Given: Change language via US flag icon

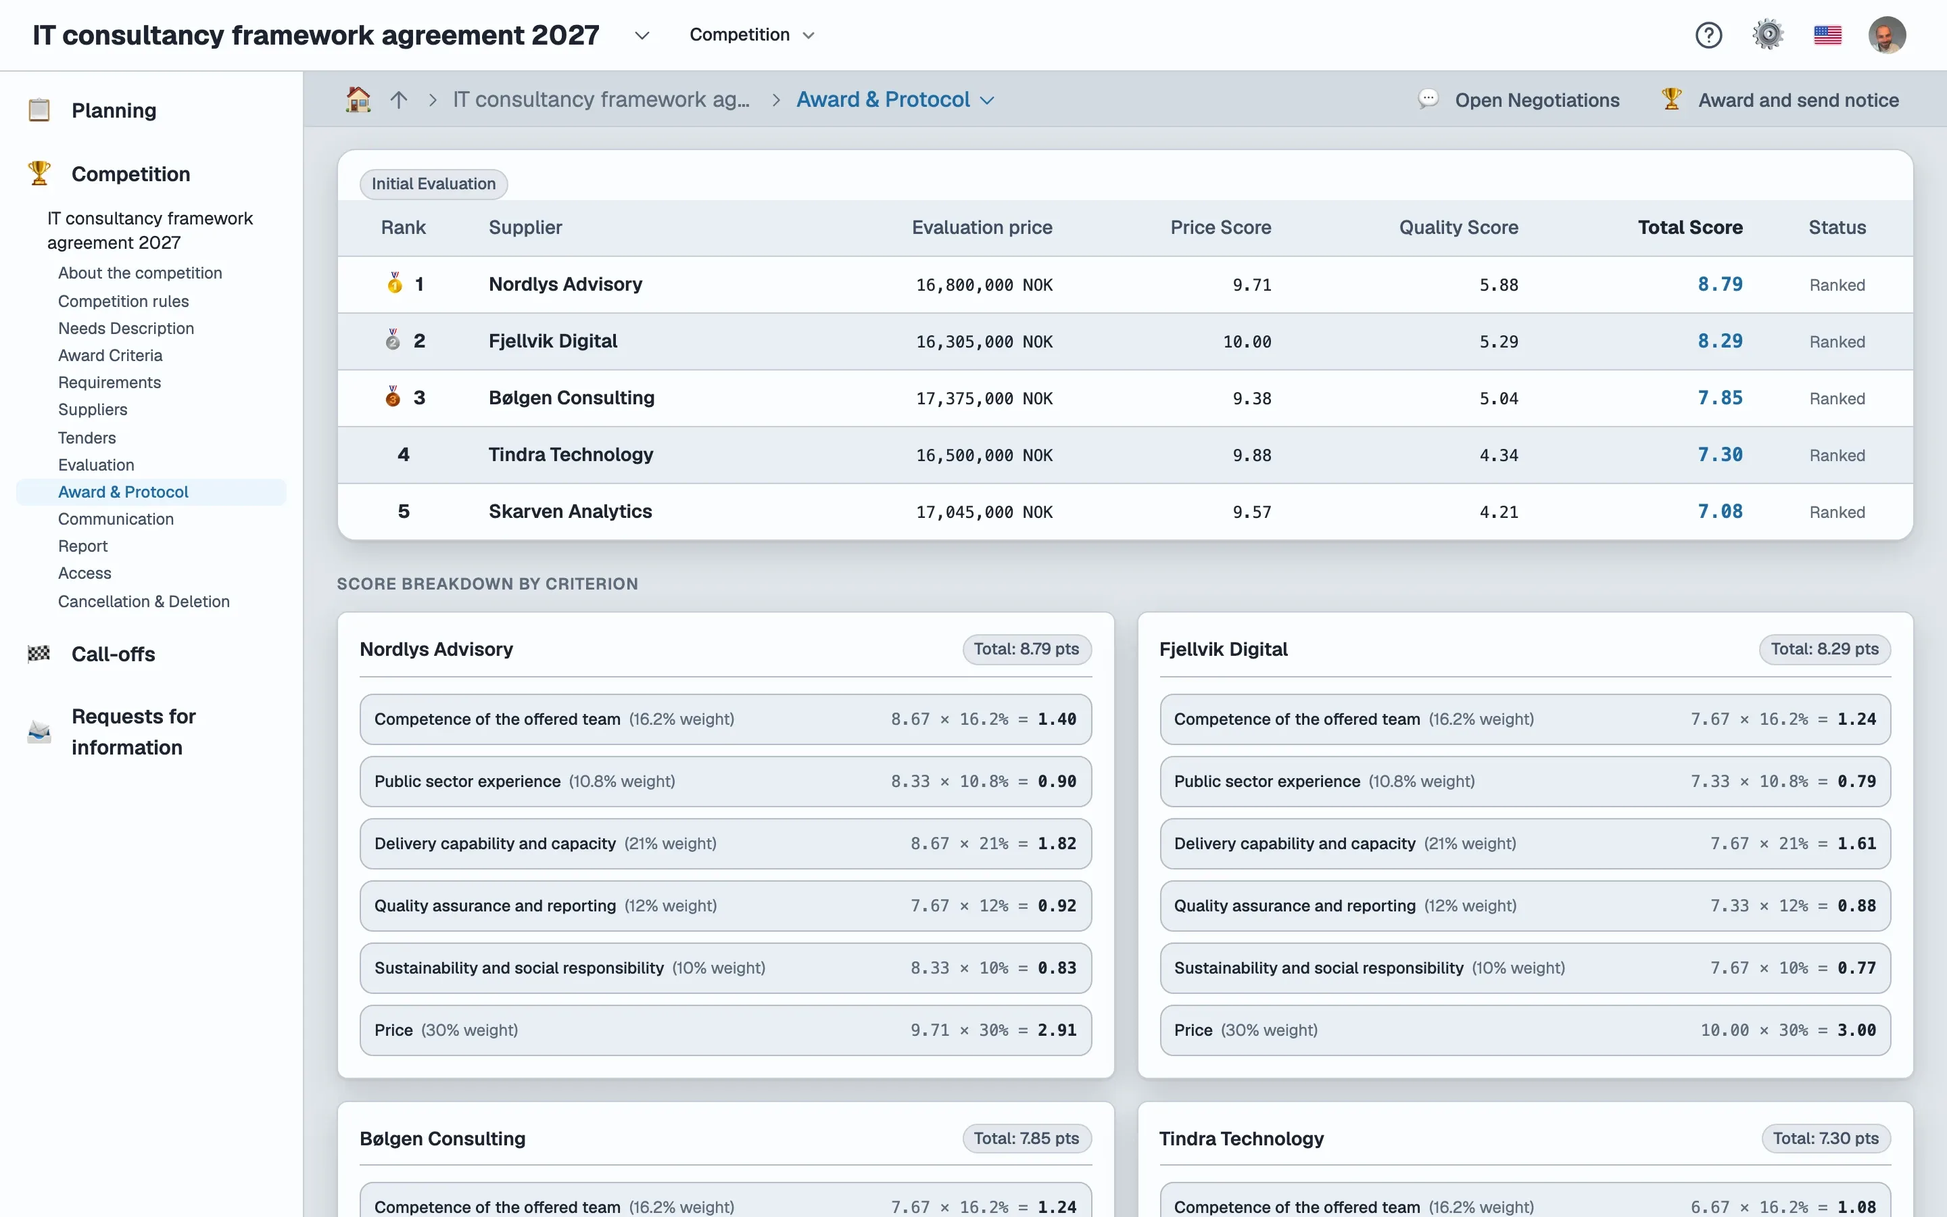Looking at the screenshot, I should coord(1827,34).
